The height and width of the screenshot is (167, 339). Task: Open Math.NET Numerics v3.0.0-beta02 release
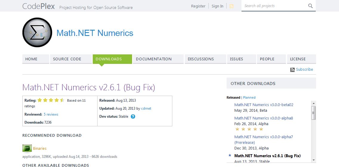click(x=264, y=105)
